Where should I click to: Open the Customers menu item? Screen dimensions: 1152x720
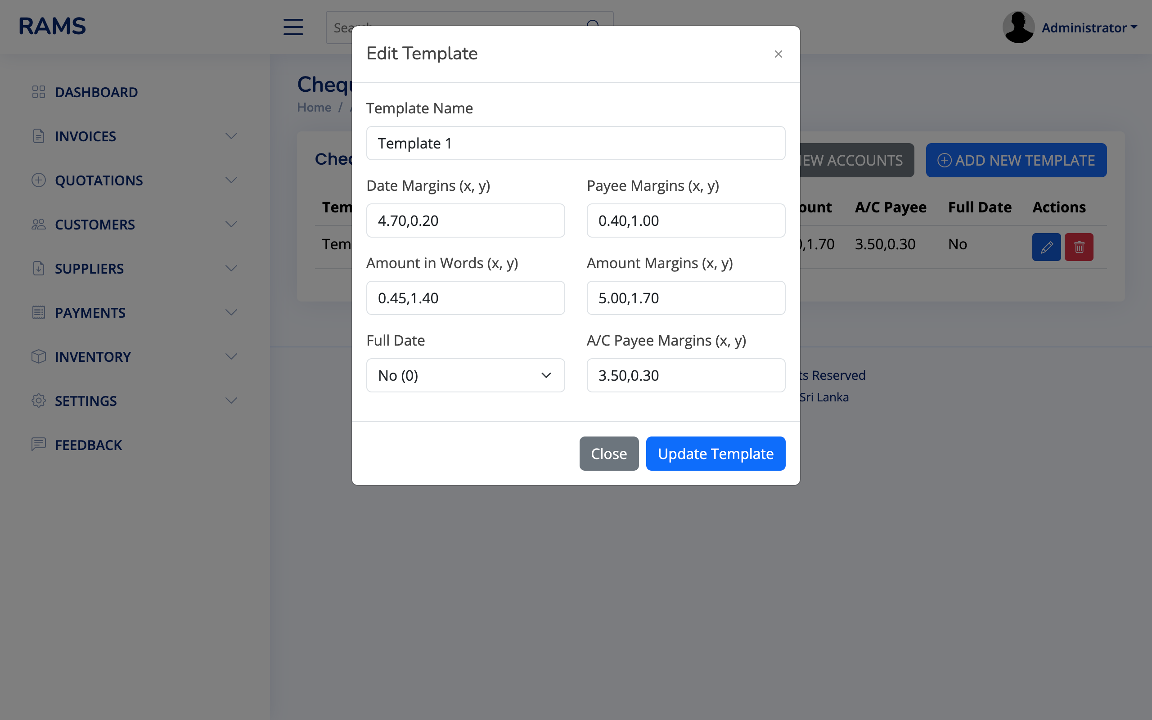coord(95,224)
